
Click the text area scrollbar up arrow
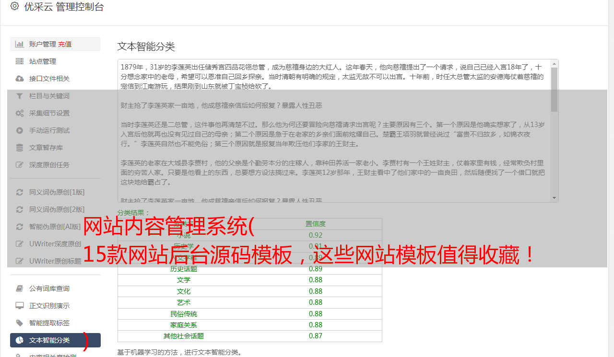coord(555,64)
